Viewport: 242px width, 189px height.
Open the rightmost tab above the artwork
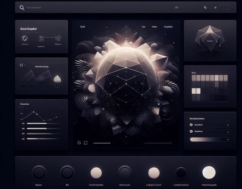tap(168, 27)
